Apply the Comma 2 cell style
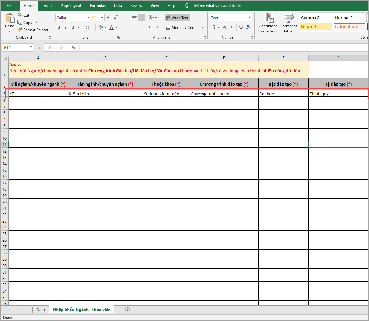 pos(315,18)
